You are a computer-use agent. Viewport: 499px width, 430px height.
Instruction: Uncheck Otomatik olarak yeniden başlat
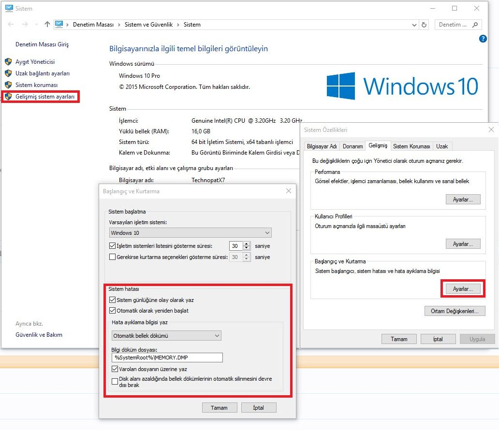112,310
